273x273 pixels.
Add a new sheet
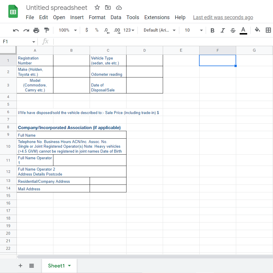coord(20,265)
